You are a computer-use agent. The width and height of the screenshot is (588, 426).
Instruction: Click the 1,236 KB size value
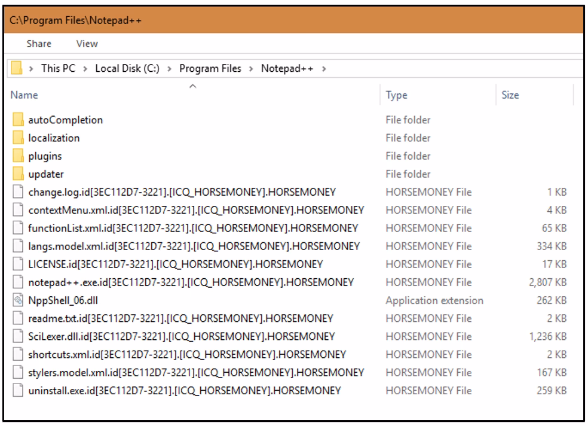tap(547, 336)
